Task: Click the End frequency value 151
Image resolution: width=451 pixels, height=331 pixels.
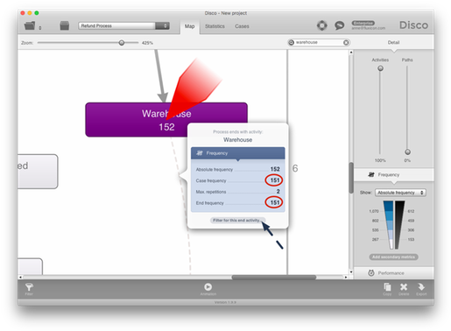Action: (x=274, y=202)
